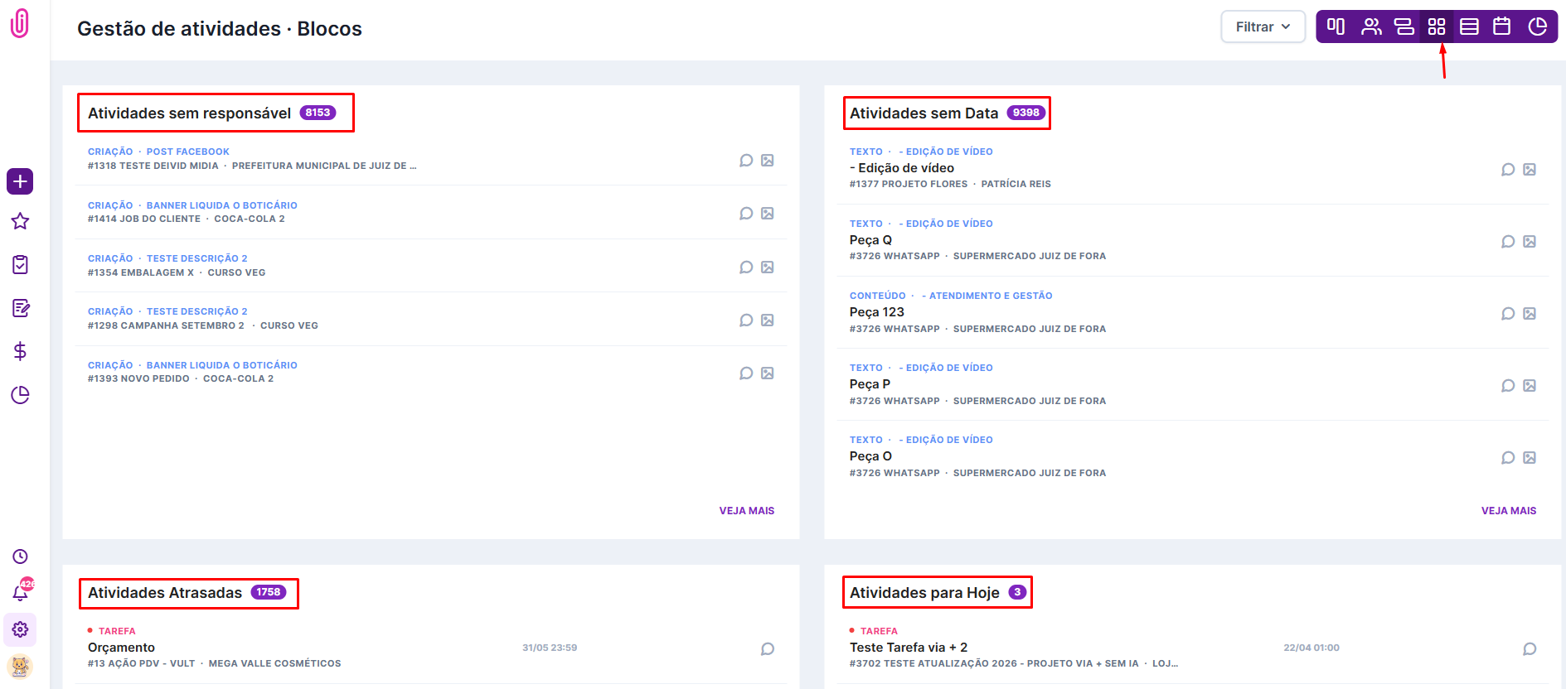Click Veja Mais in Atividades sem Data
The height and width of the screenshot is (689, 1566).
pyautogui.click(x=1509, y=511)
